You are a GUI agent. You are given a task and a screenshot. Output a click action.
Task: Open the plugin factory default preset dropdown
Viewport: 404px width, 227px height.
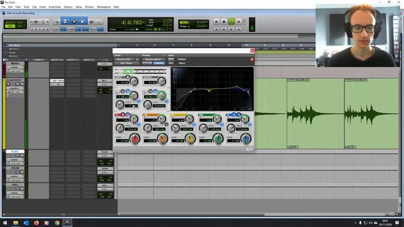(x=153, y=59)
